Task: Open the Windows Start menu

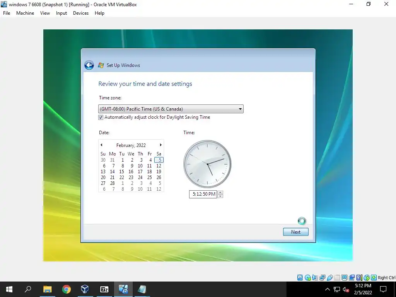Action: 9,289
